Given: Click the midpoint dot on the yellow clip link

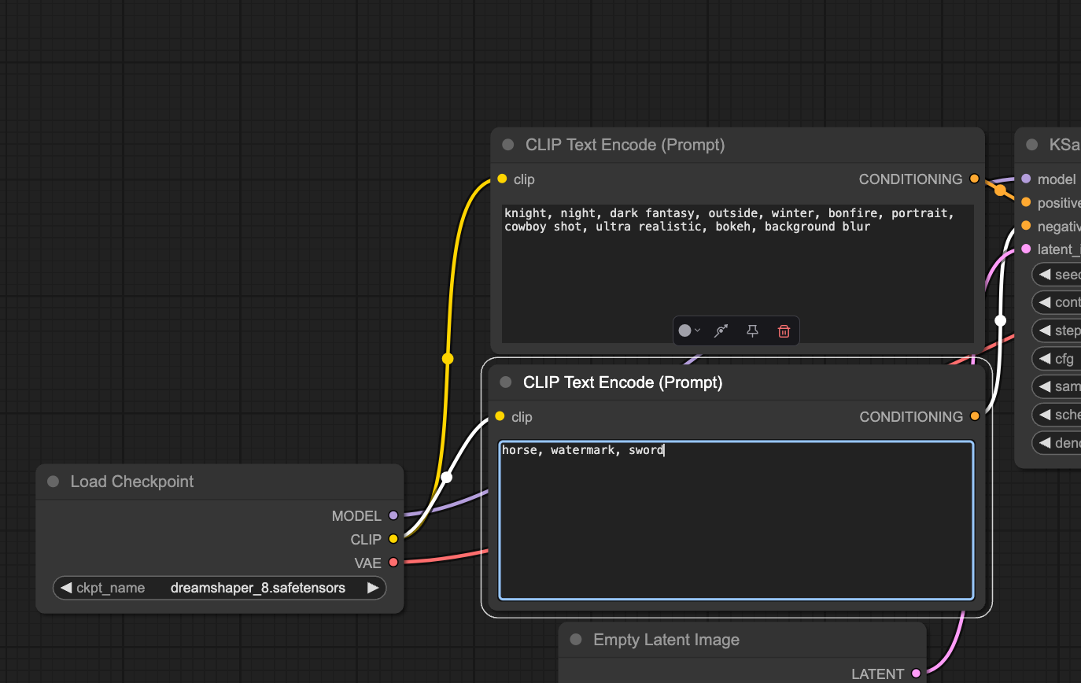Looking at the screenshot, I should pyautogui.click(x=448, y=359).
